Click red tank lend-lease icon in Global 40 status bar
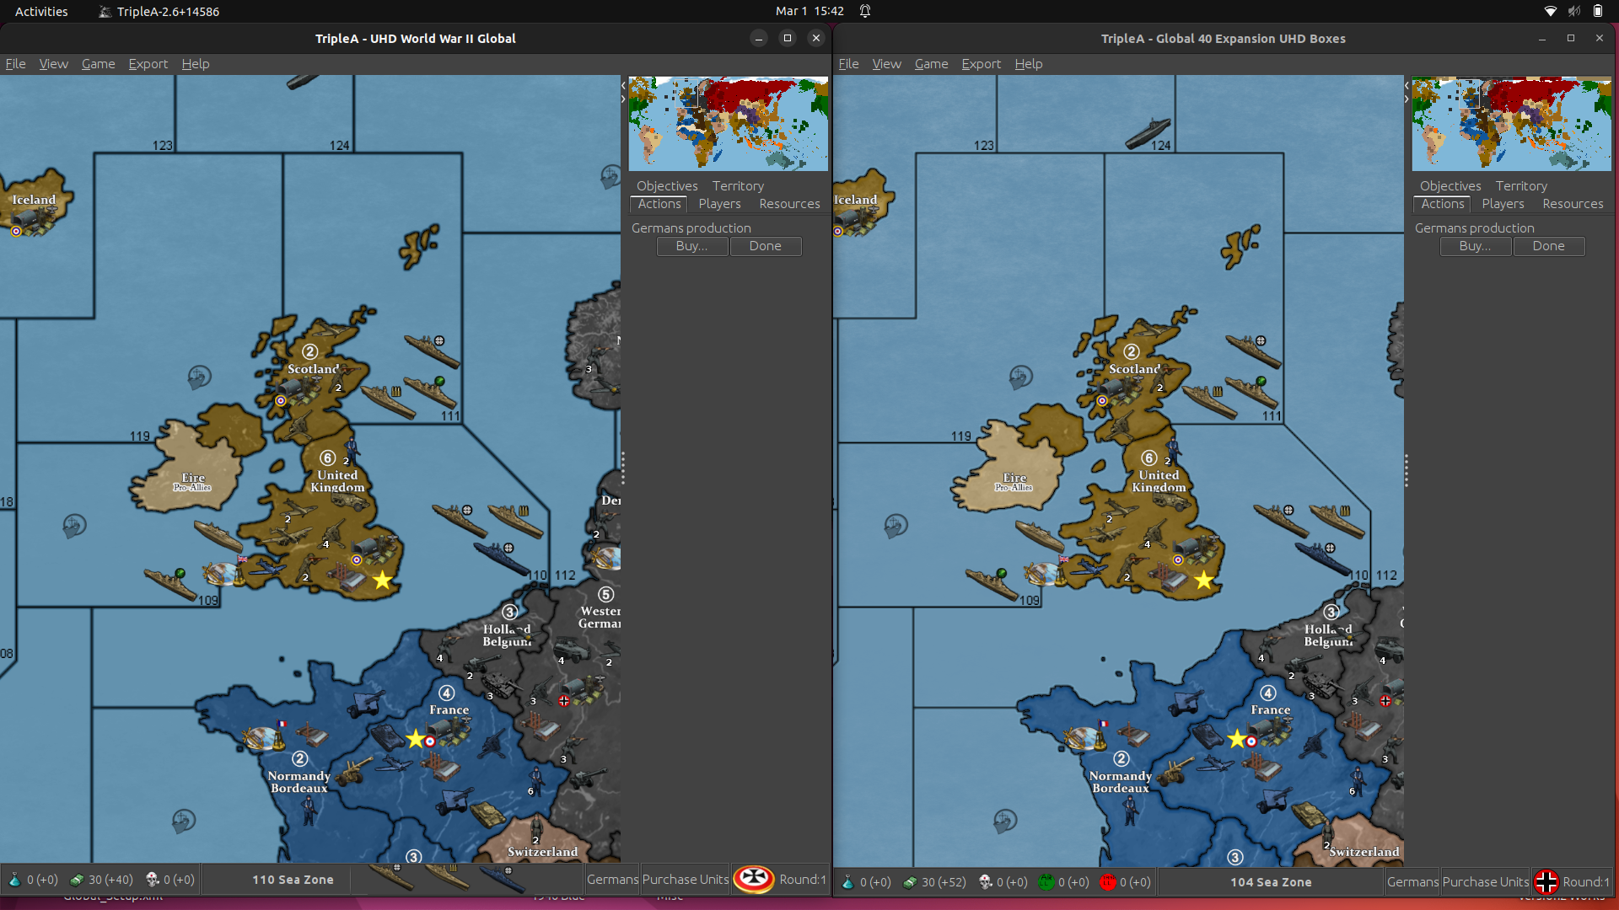Screen dimensions: 1619x910 (x=1108, y=882)
